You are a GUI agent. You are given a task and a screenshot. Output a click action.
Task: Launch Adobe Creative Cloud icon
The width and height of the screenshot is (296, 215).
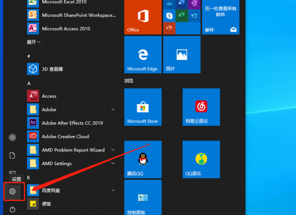[x=33, y=136]
